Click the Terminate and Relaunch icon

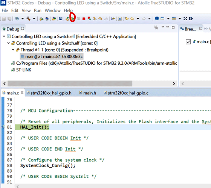click(89, 18)
